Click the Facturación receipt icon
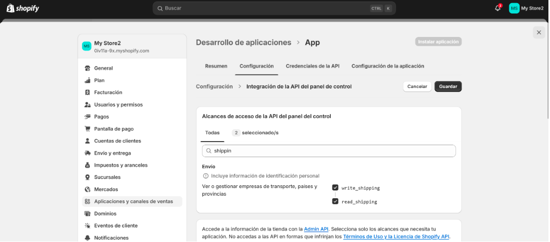The height and width of the screenshot is (242, 550). point(88,92)
